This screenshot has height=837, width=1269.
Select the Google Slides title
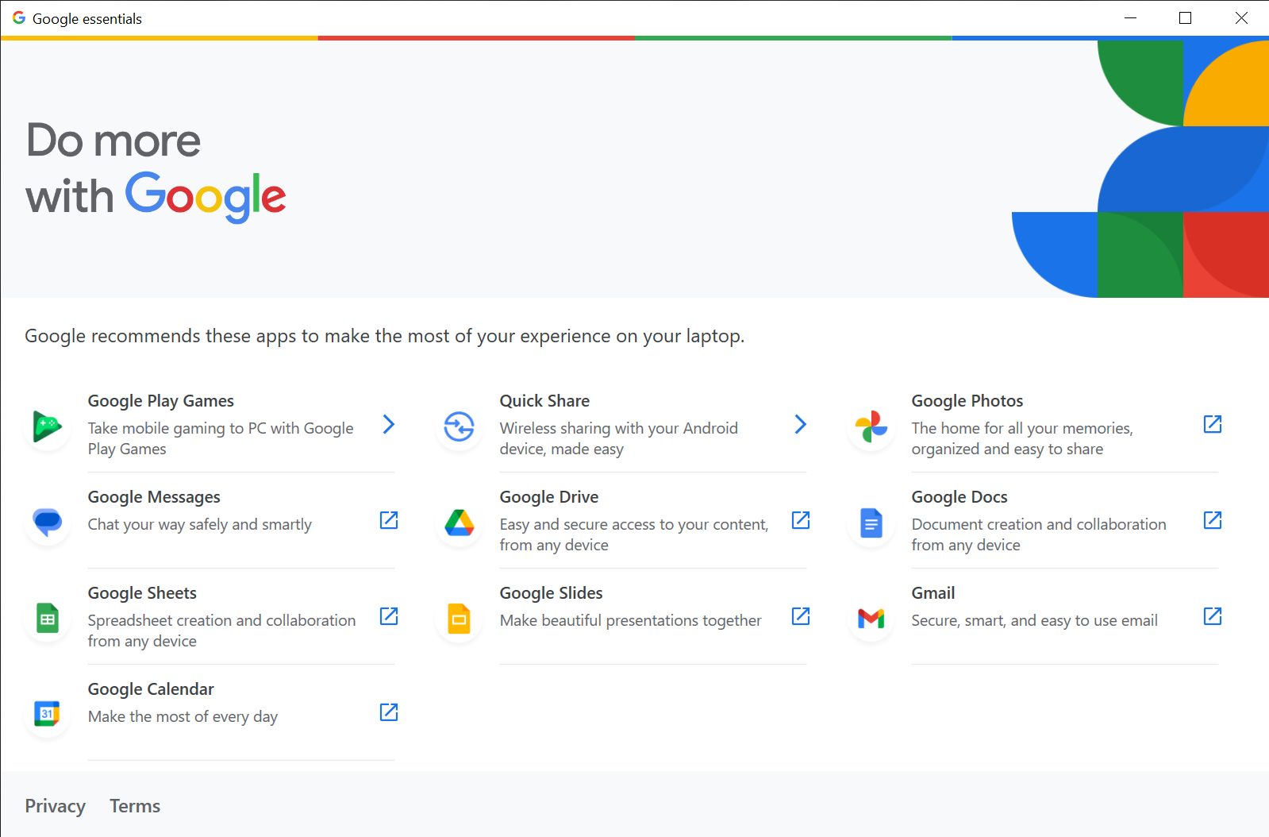[552, 593]
